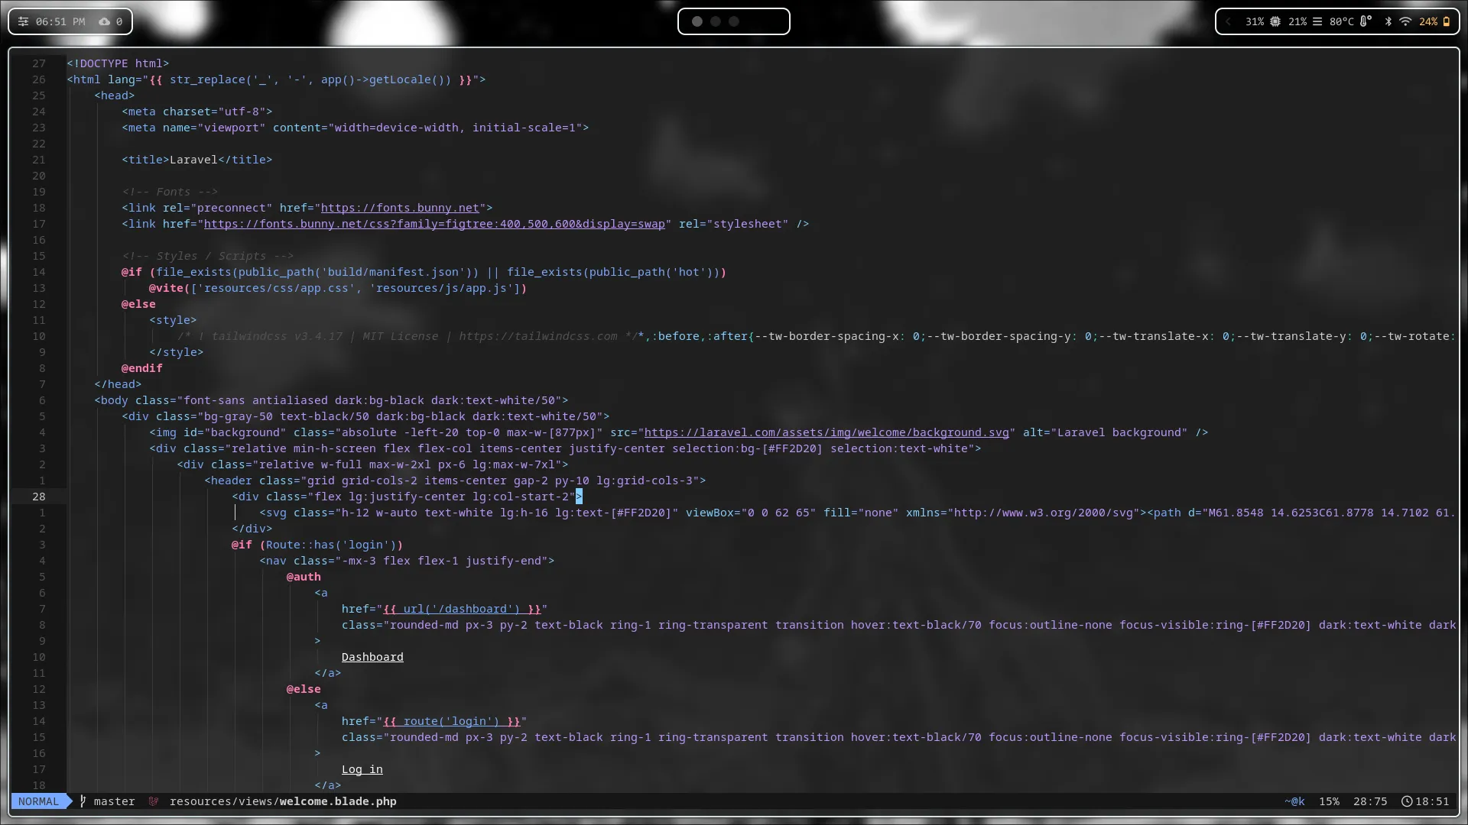Click the CPU chip usage icon
Viewport: 1468px width, 825px height.
[x=1275, y=21]
